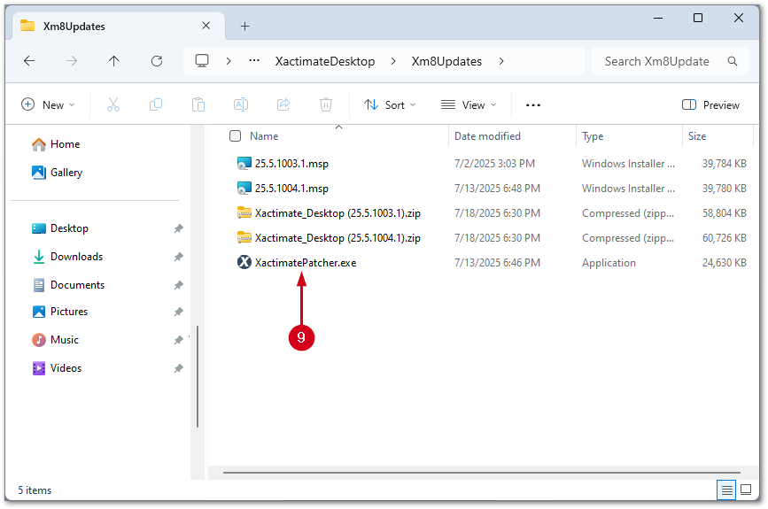This screenshot has height=509, width=768.
Task: Open Videos quick access folder
Action: click(x=57, y=368)
